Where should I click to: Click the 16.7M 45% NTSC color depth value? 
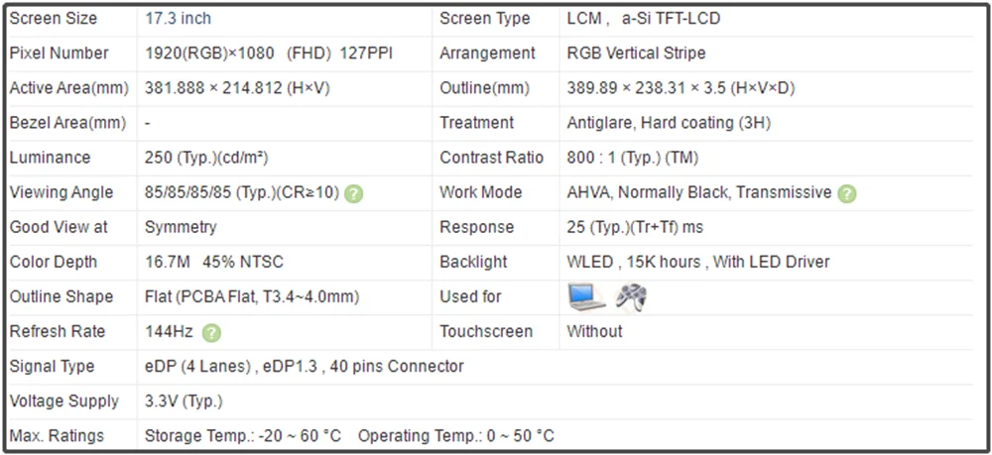click(x=214, y=262)
